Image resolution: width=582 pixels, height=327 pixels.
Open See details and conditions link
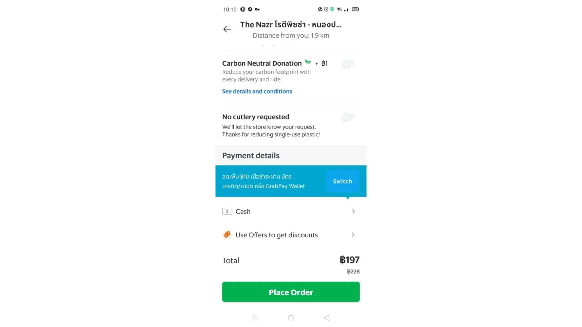click(x=257, y=91)
